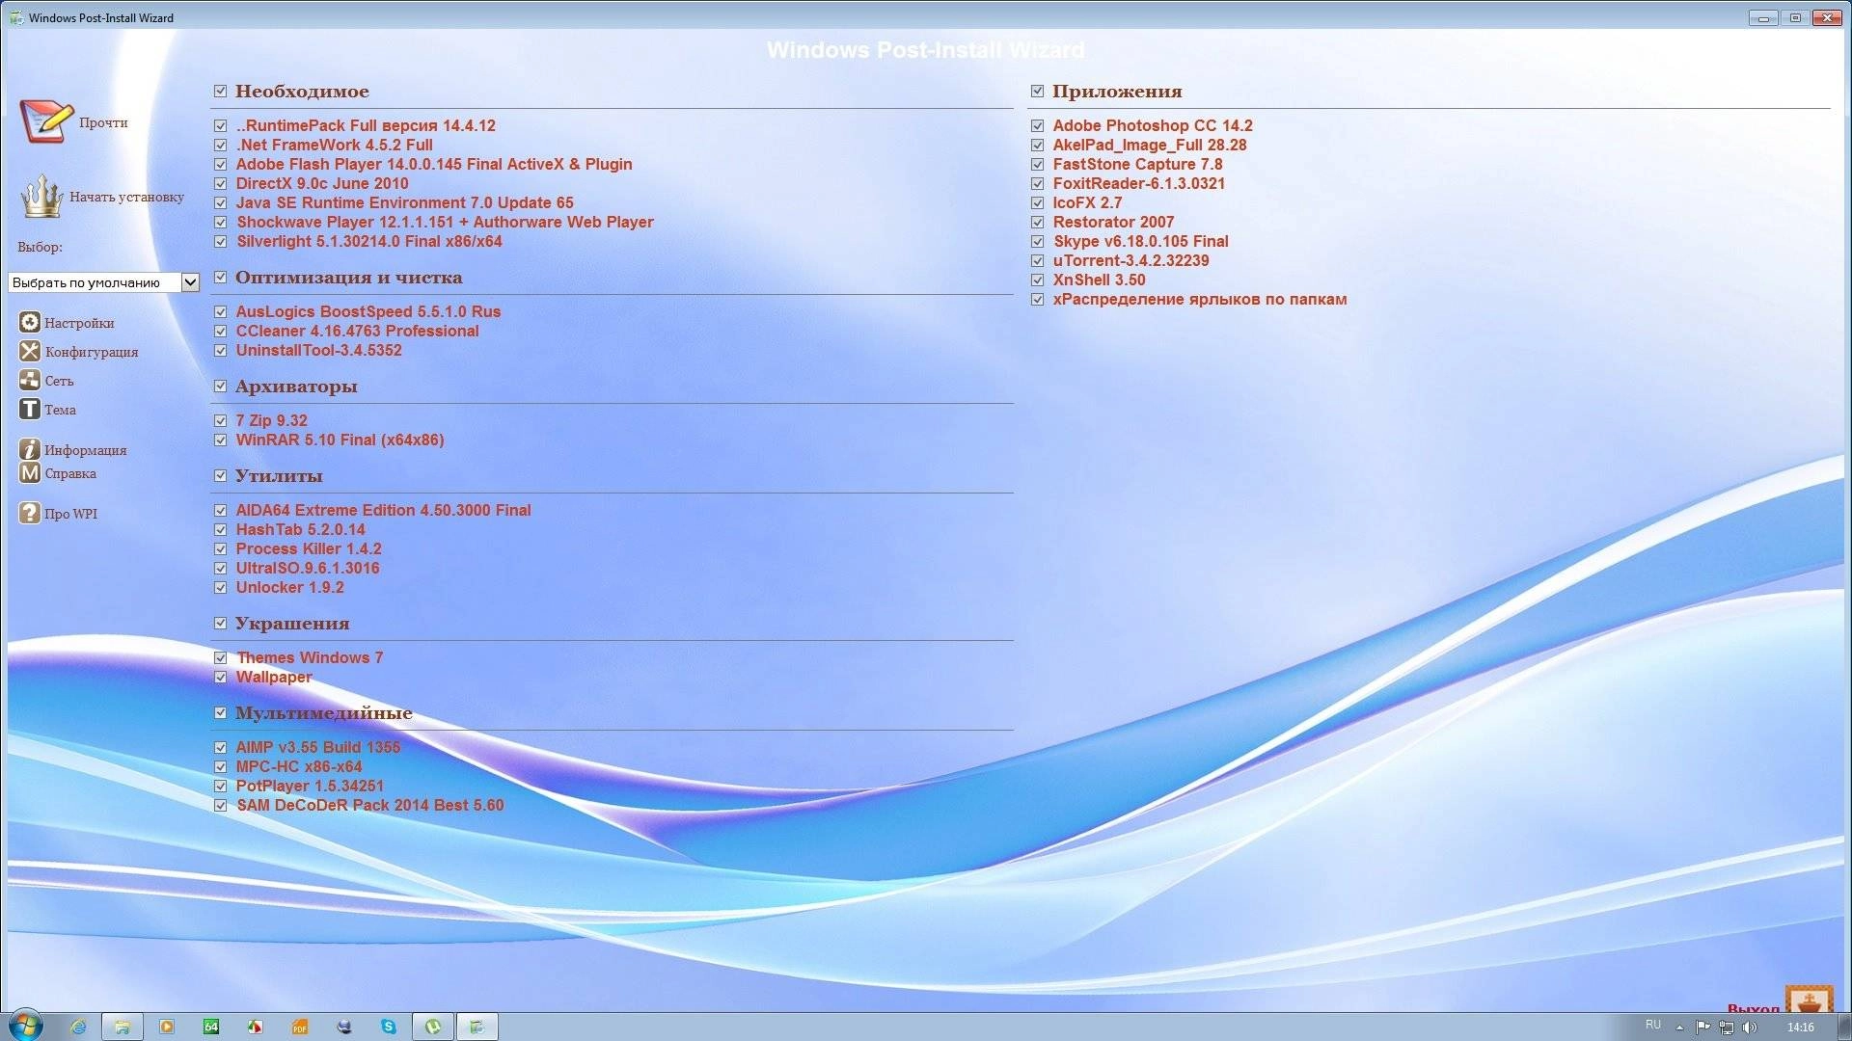Click the Выход exit label
The height and width of the screenshot is (1041, 1852).
[1754, 1007]
